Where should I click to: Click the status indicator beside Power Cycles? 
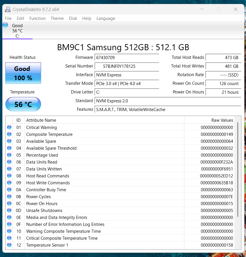point(9,196)
